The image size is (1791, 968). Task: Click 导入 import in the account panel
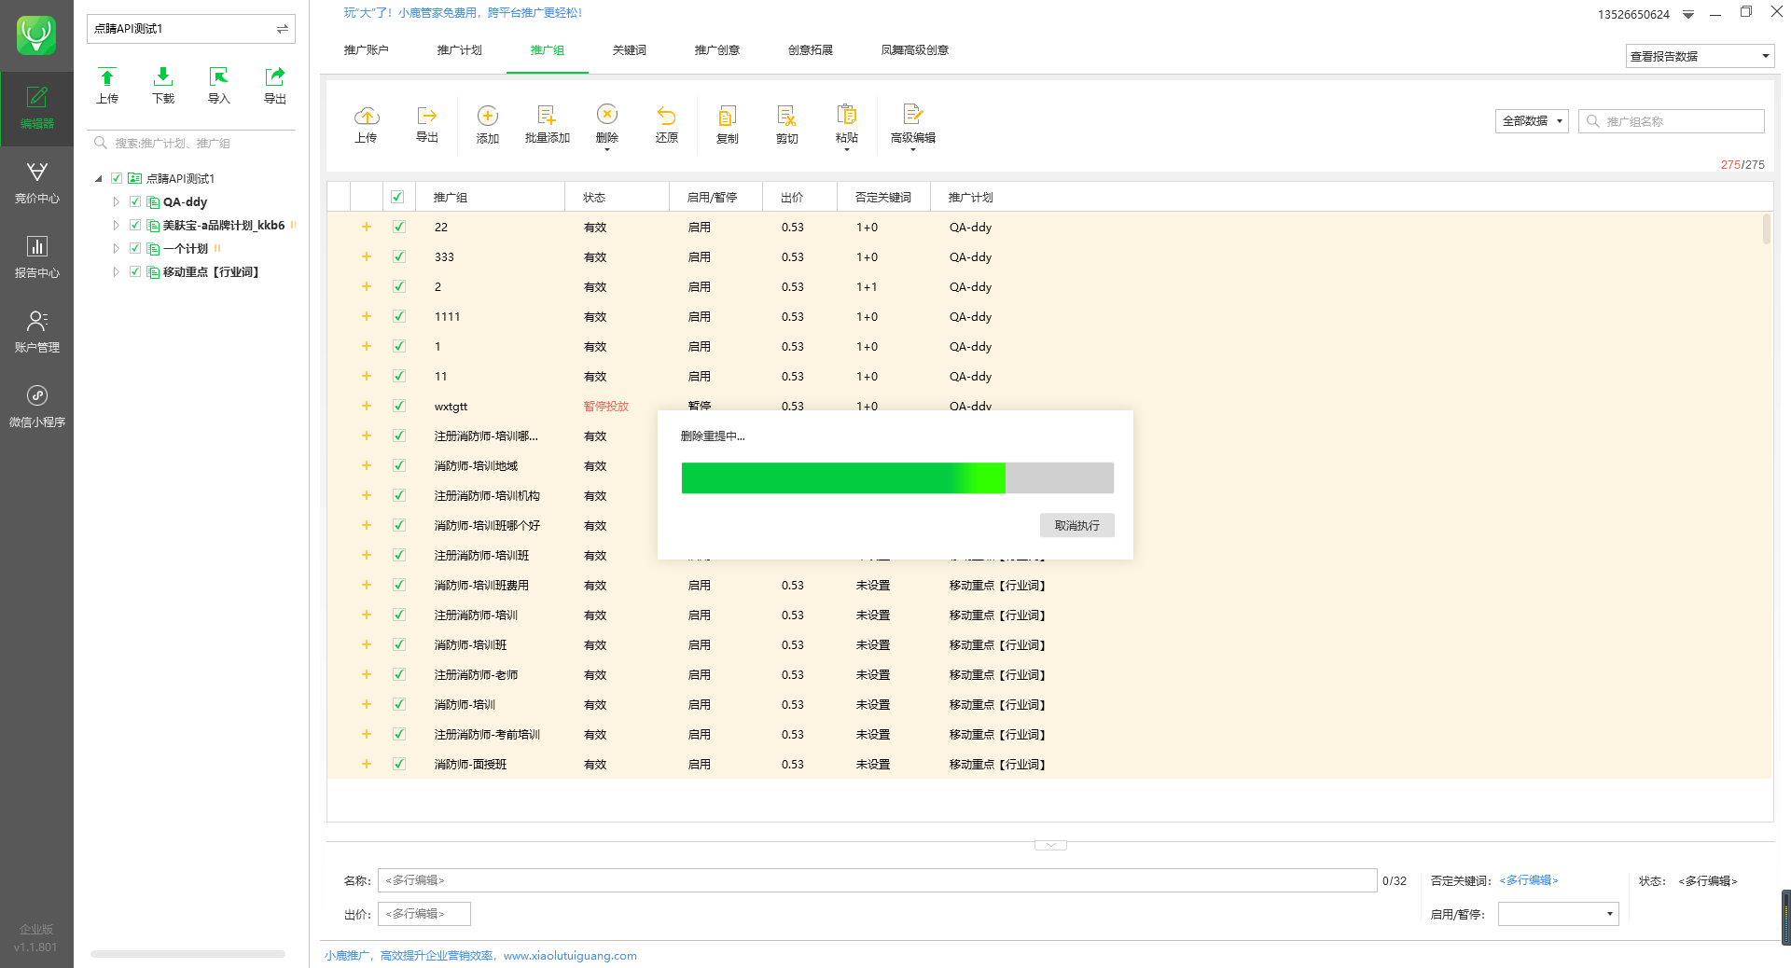[219, 86]
